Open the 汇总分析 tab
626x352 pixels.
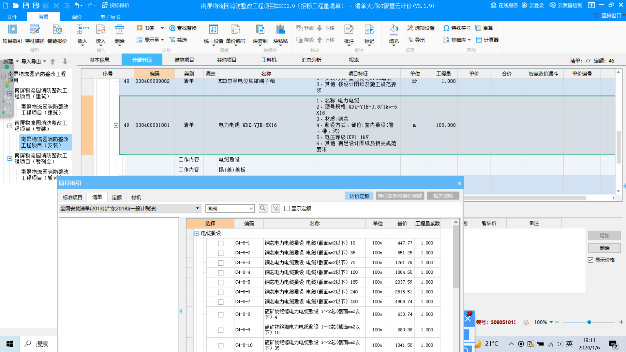pyautogui.click(x=311, y=60)
